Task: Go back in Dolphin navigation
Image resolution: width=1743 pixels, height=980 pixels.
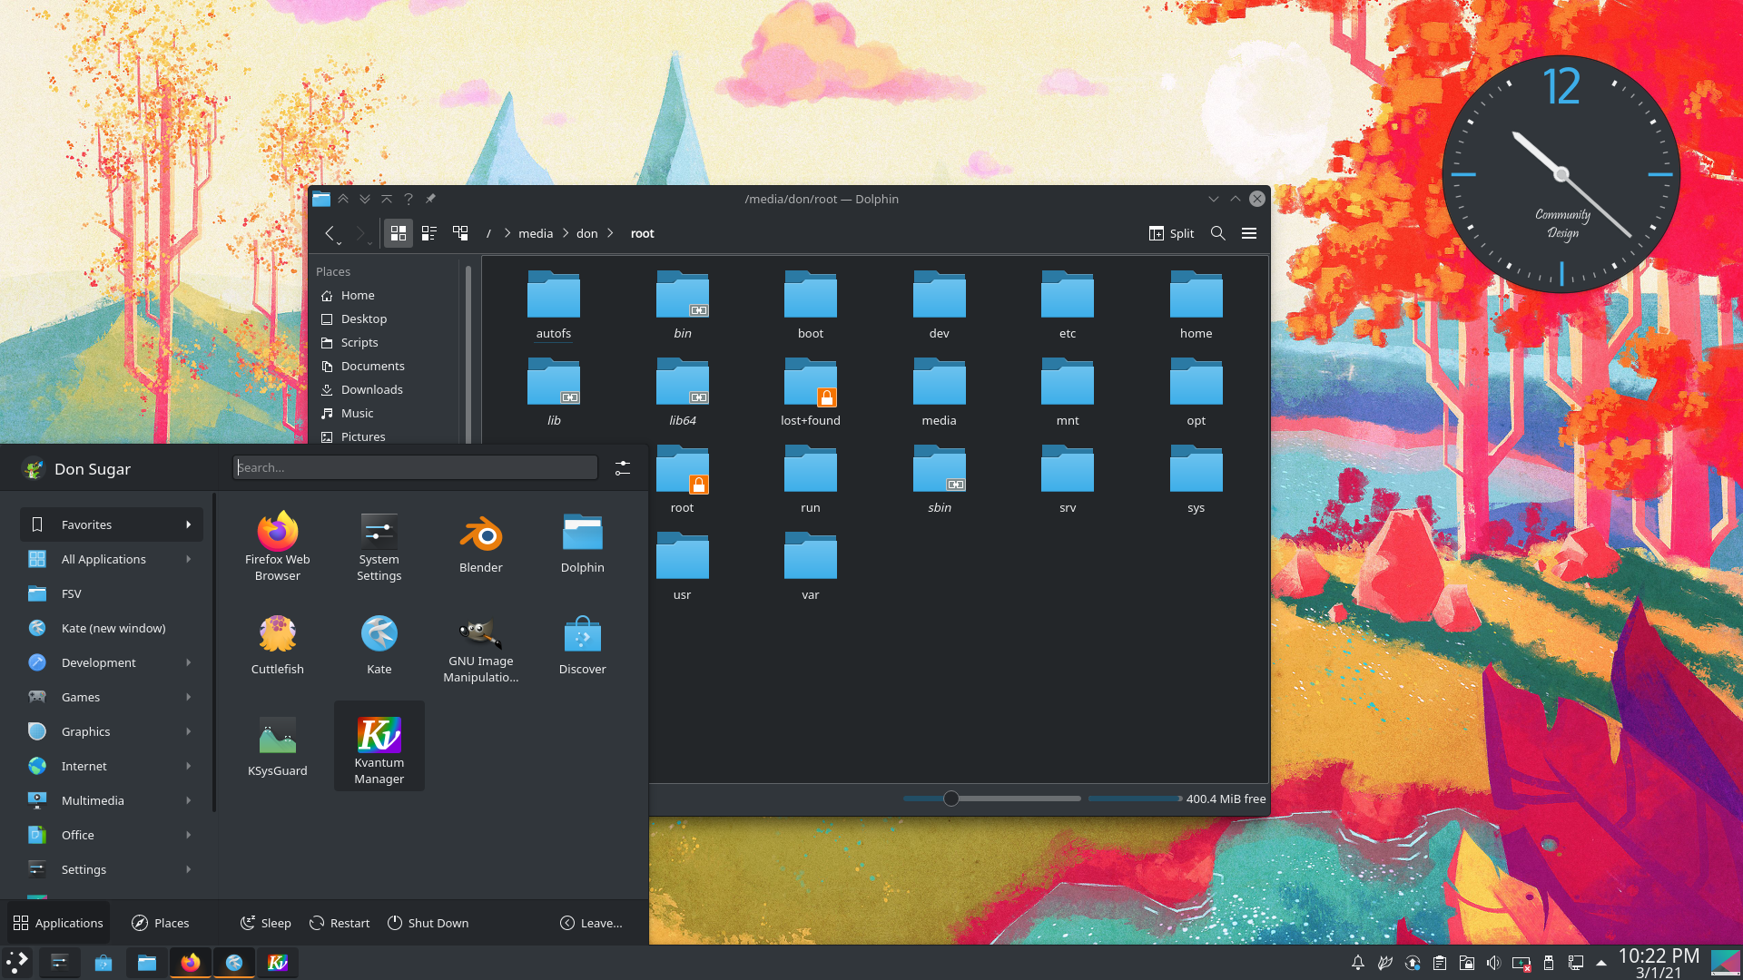Action: [330, 233]
